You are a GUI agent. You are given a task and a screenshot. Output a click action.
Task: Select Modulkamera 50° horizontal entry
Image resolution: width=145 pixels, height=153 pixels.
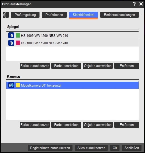click(72, 85)
